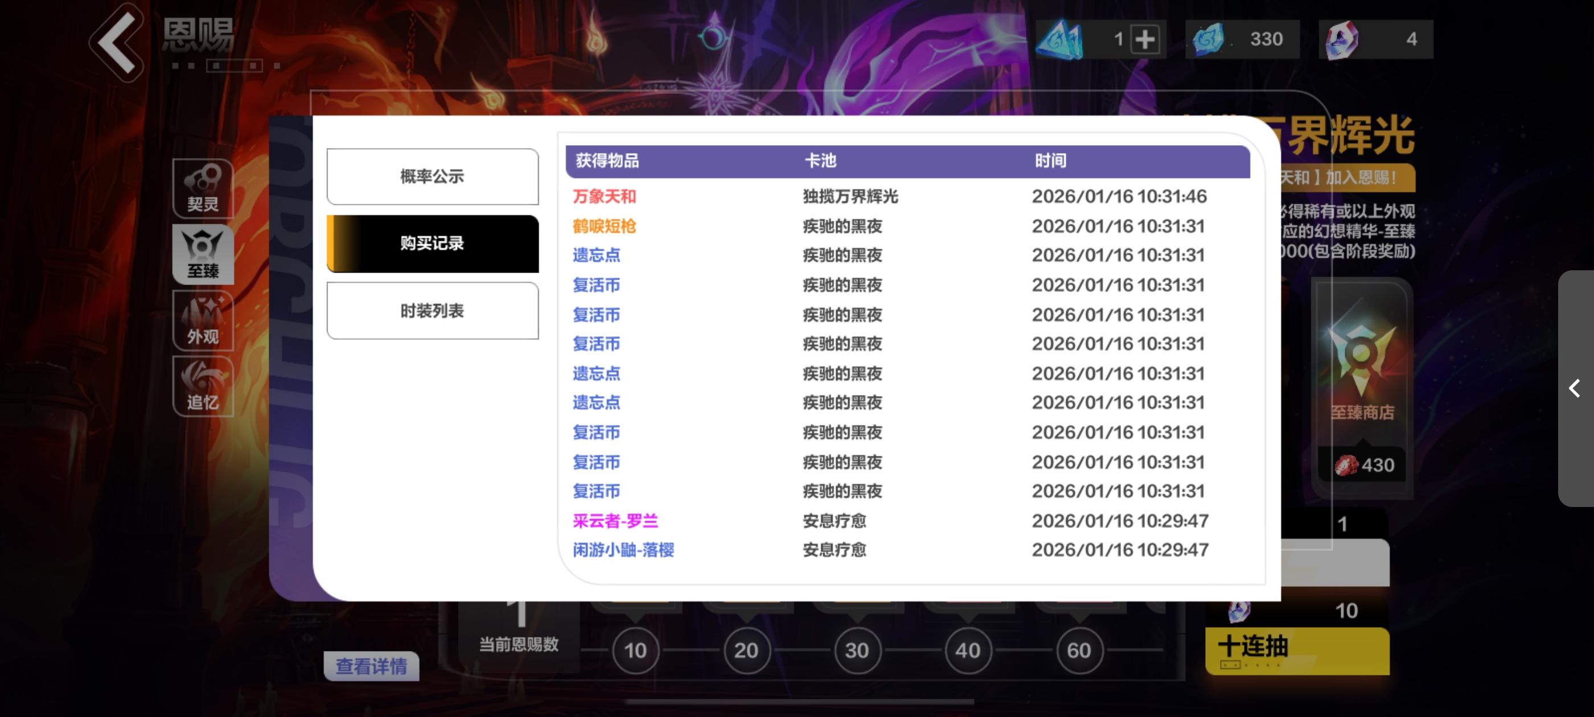Viewport: 1594px width, 717px height.
Task: Select the 至臻 sidebar icon
Action: tap(203, 255)
